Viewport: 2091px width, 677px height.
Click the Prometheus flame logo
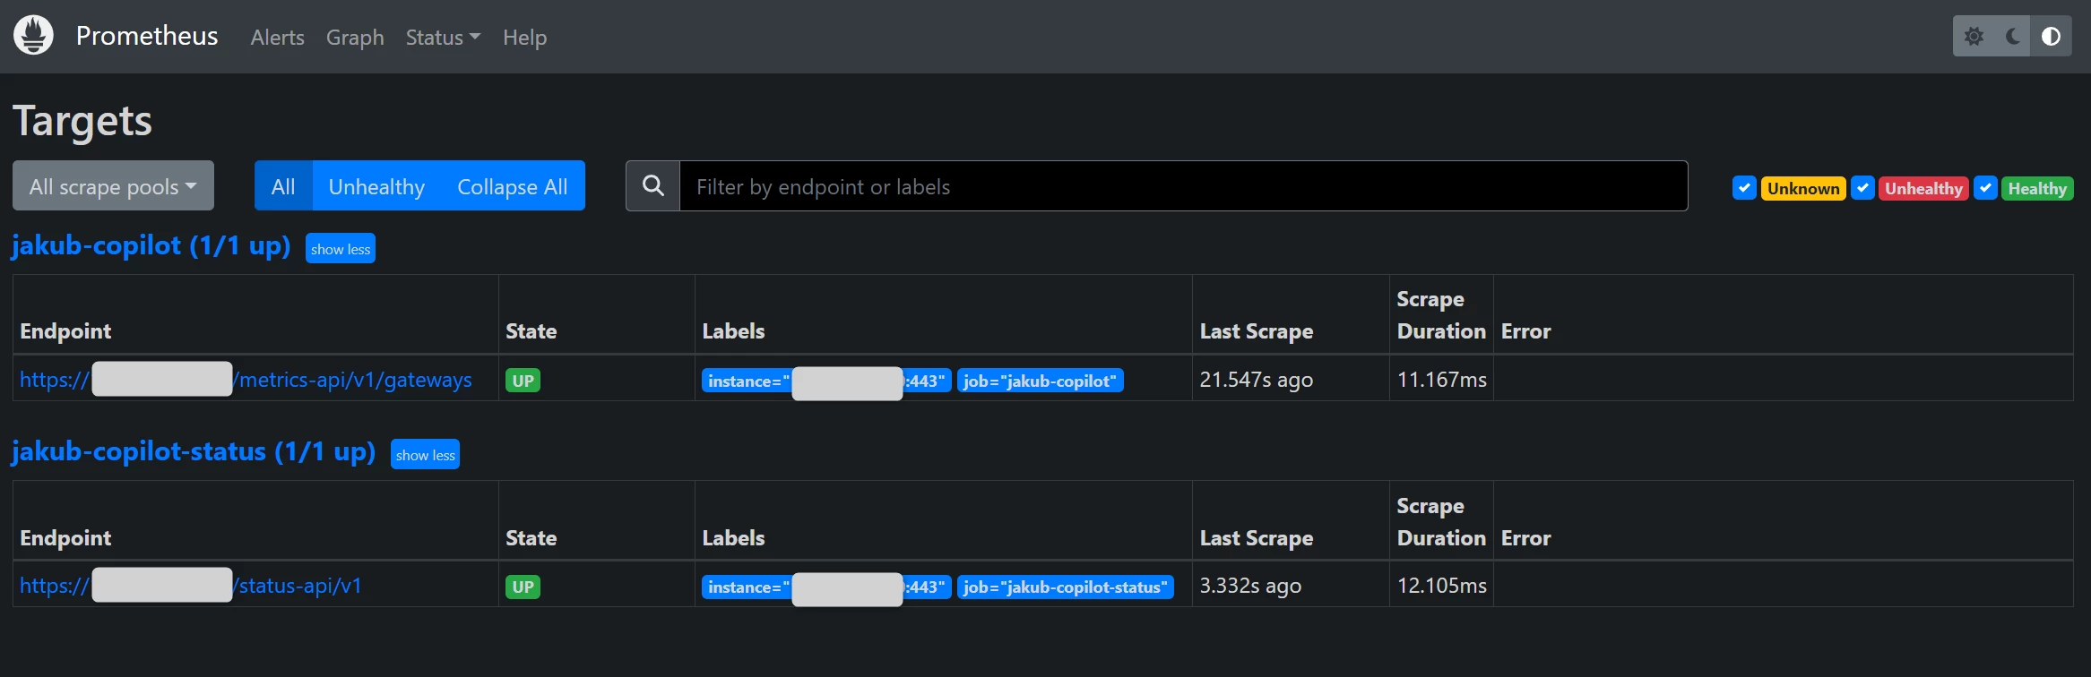click(33, 36)
